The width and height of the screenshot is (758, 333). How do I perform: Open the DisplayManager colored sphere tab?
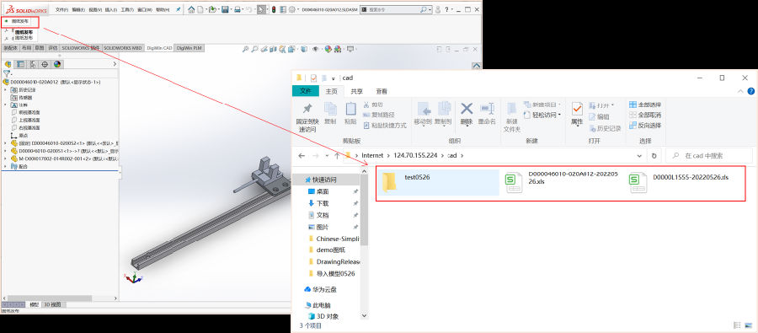[x=57, y=64]
